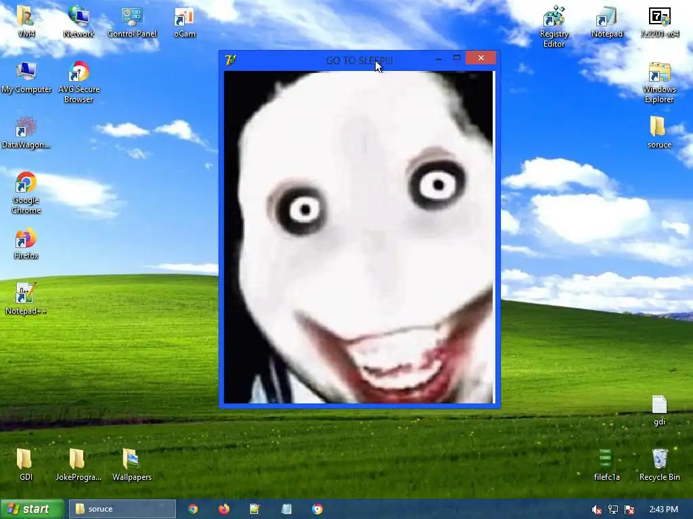Open the Notepad++ taskbar icon
Image resolution: width=693 pixels, height=519 pixels.
pyautogui.click(x=254, y=509)
